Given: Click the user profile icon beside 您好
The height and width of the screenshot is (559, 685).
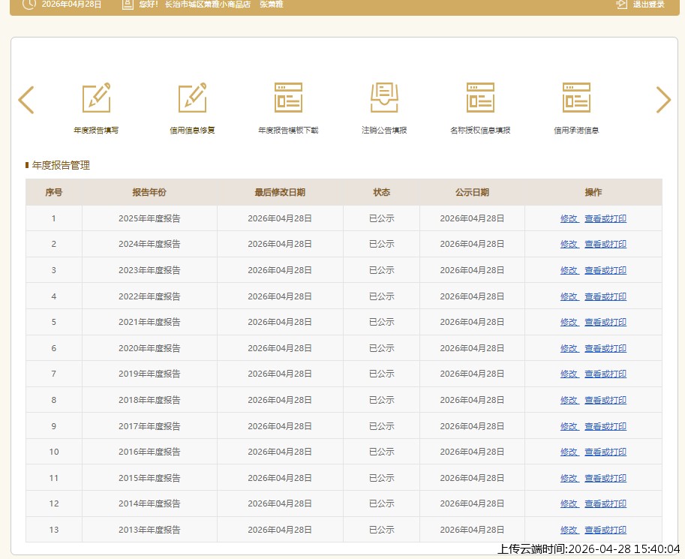Looking at the screenshot, I should click(127, 5).
